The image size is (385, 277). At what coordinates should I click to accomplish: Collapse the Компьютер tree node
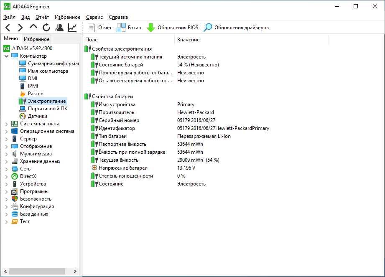coord(7,56)
